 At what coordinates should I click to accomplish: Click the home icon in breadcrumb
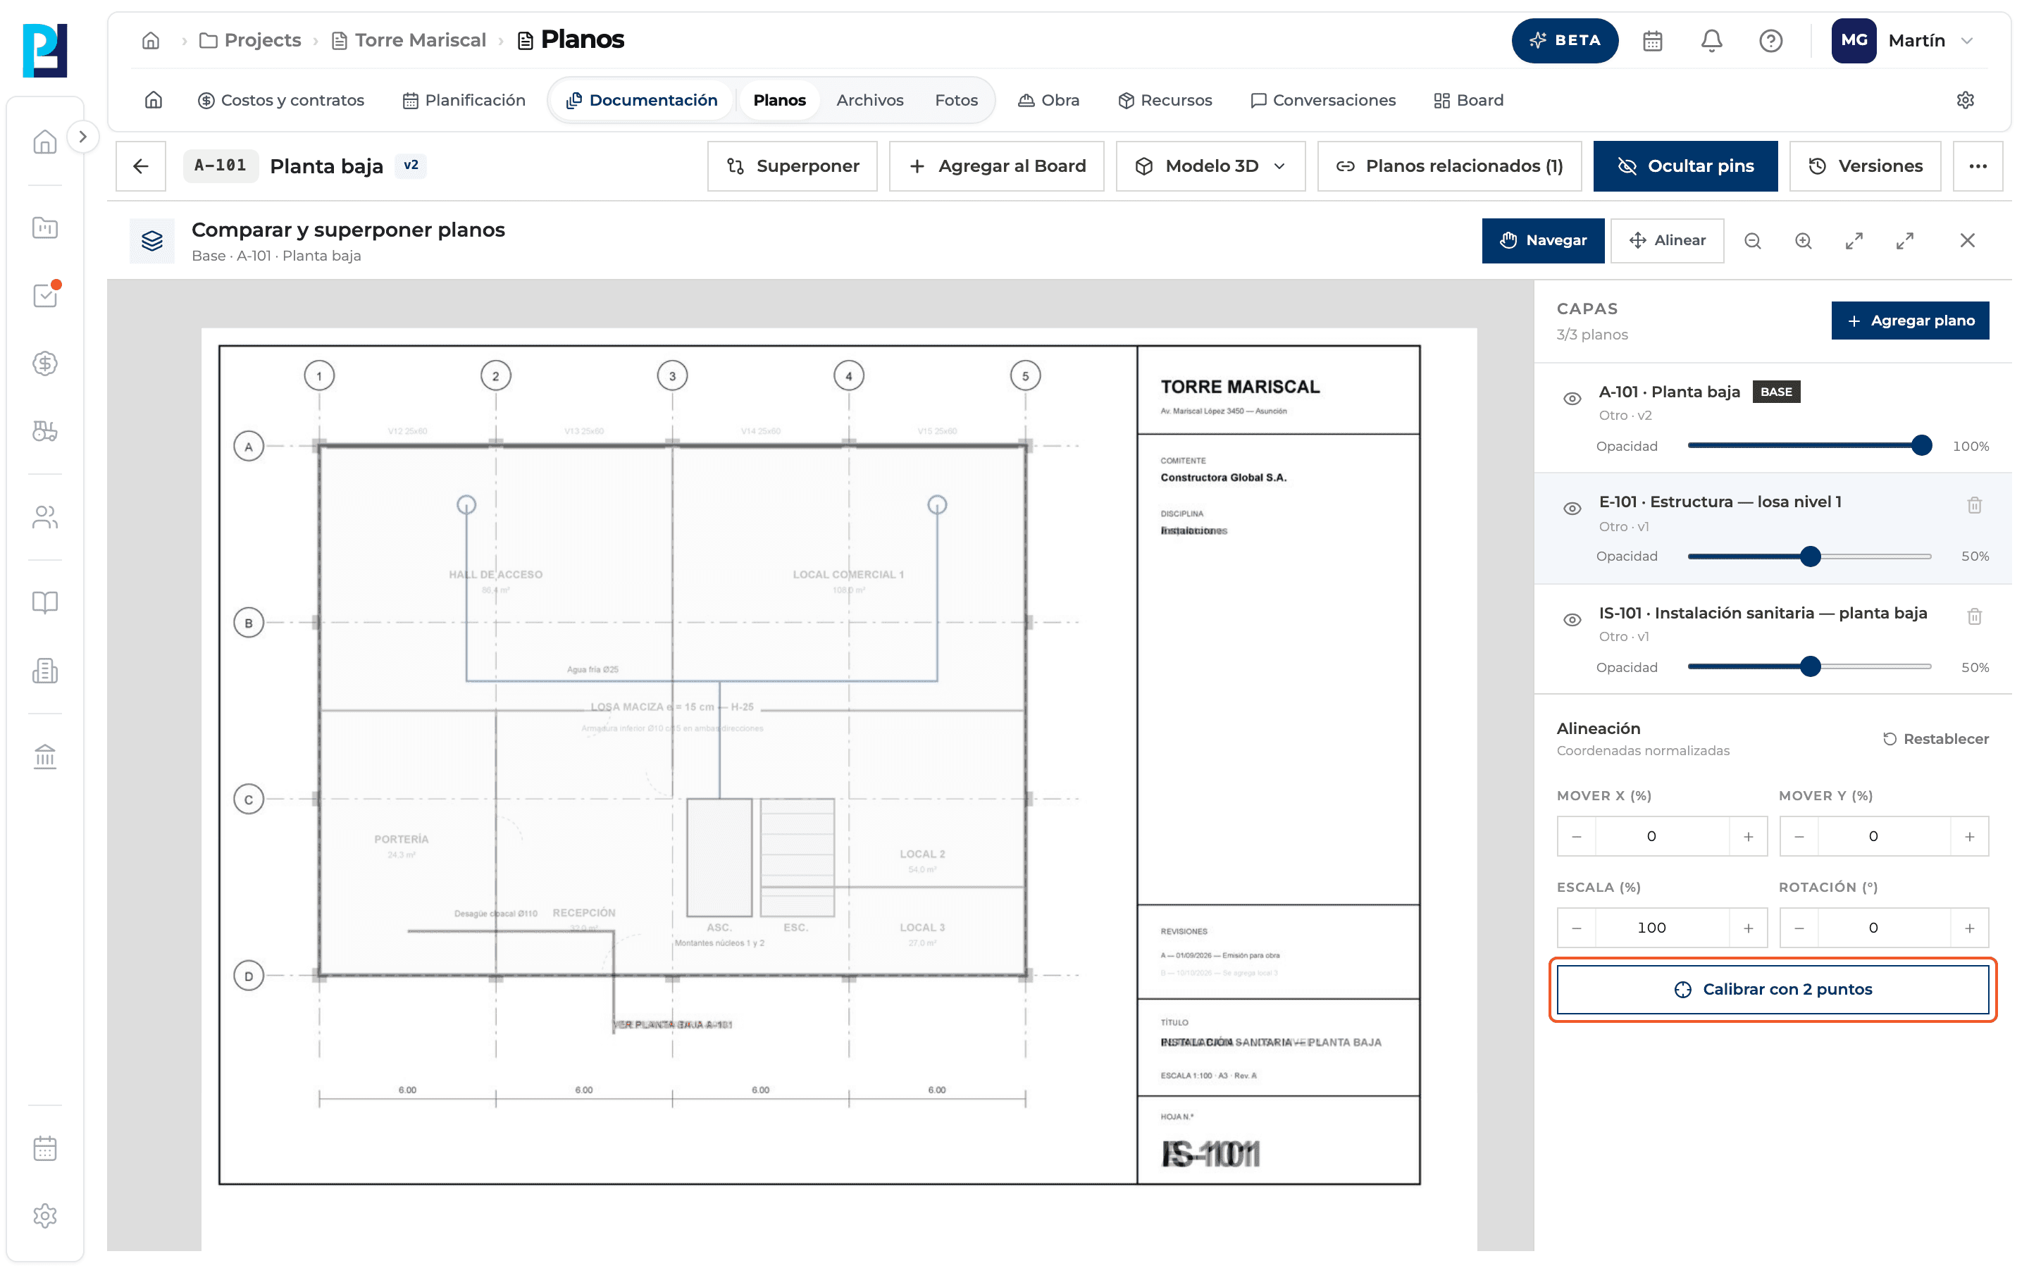click(151, 40)
